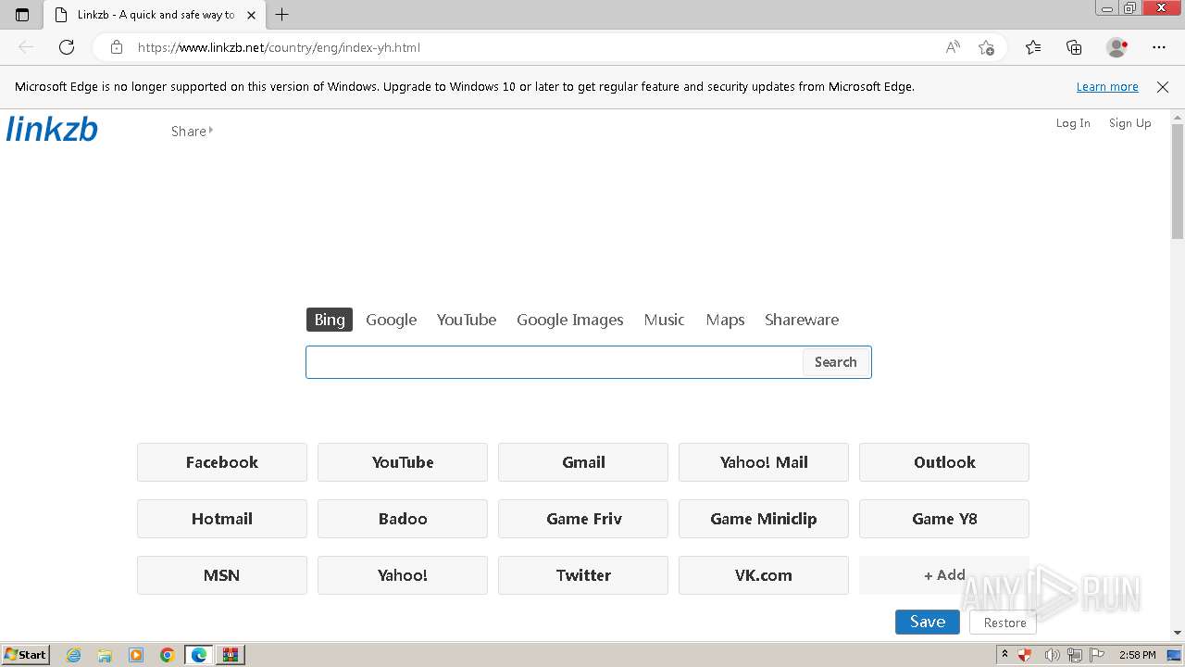Show hidden system tray icons
Viewport: 1185px width, 667px height.
pyautogui.click(x=1005, y=655)
